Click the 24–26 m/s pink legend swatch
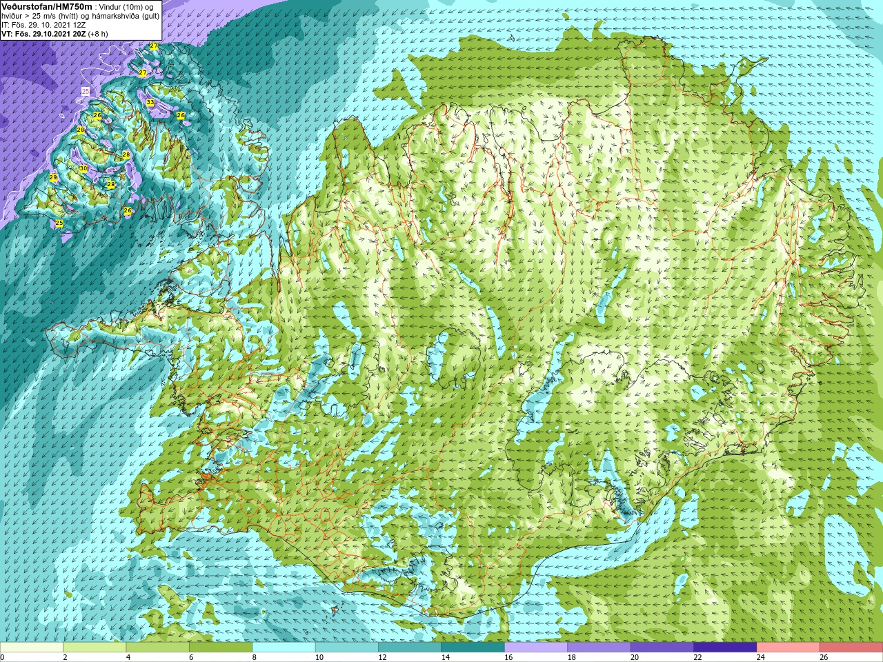This screenshot has height=662, width=883. coord(788,648)
